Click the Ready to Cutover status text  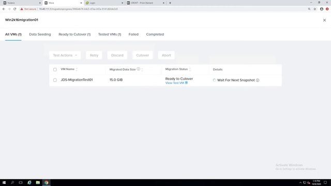179,79
